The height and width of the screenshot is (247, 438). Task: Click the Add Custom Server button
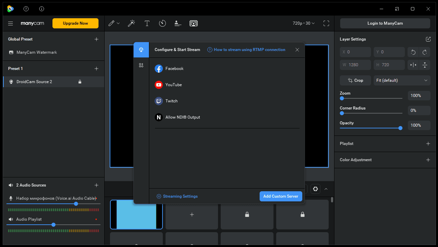click(281, 196)
